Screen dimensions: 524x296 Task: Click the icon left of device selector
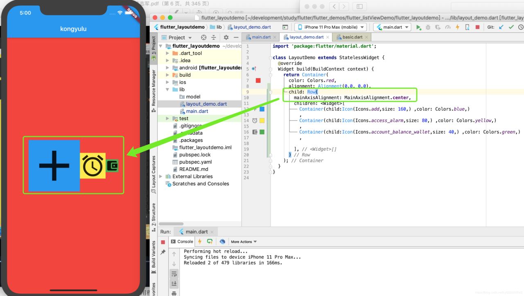point(285,27)
